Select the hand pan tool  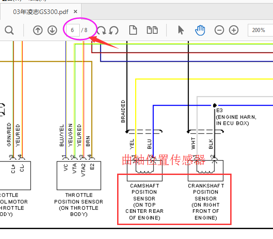(200, 30)
